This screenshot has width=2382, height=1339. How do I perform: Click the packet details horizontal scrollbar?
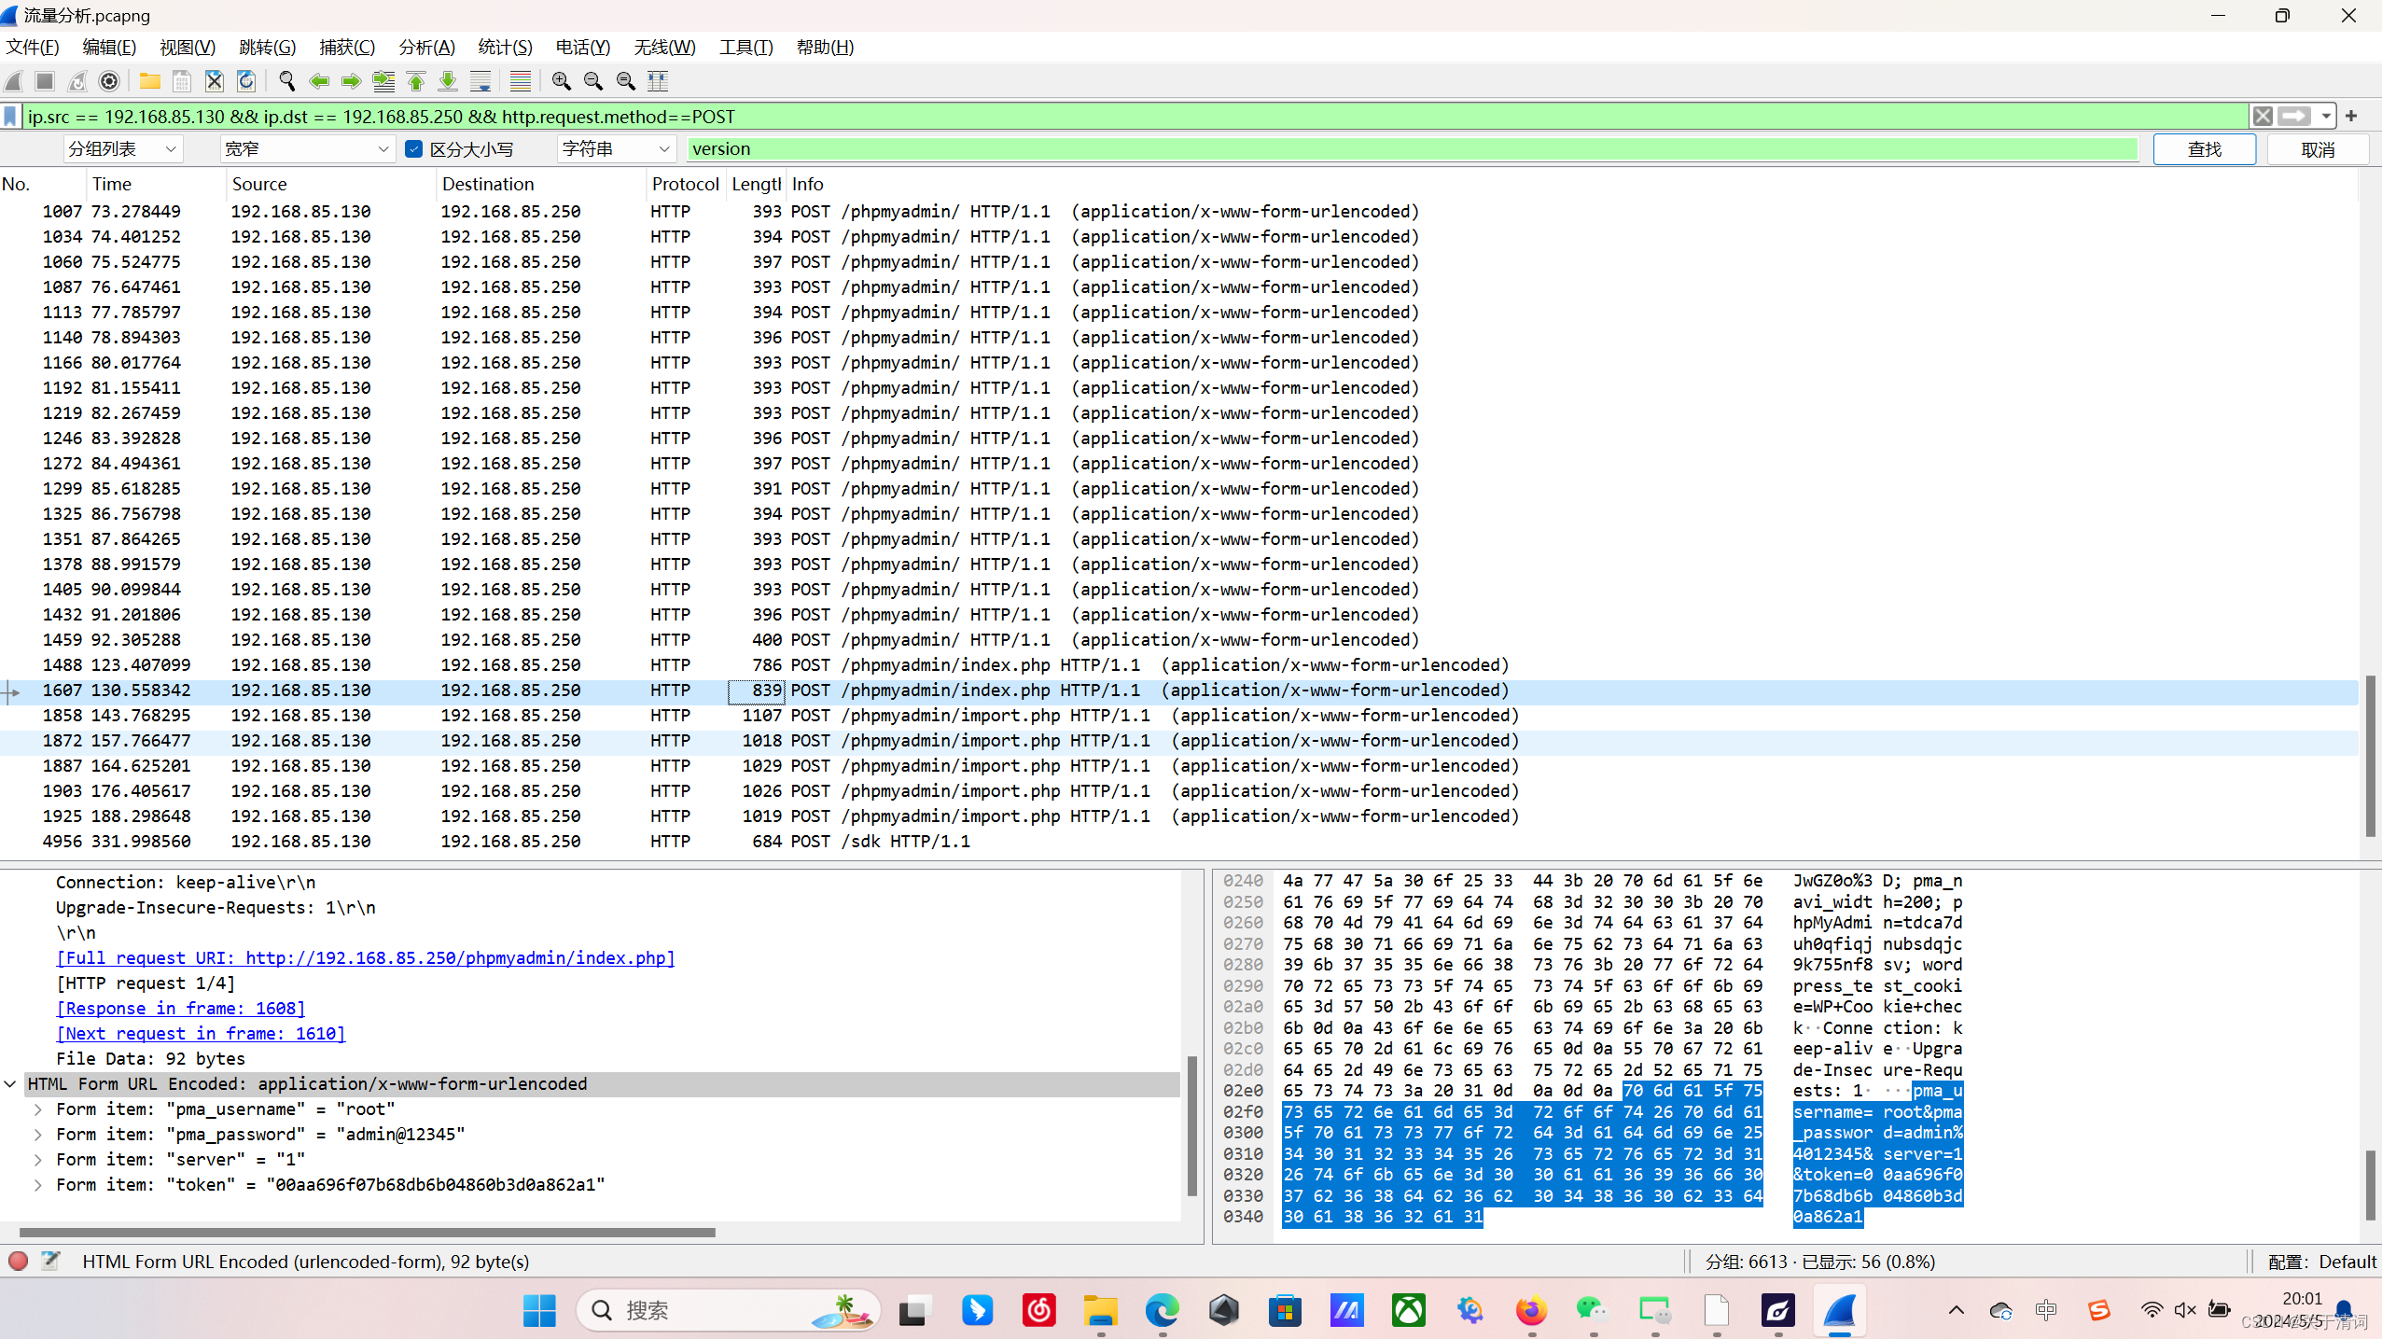(x=367, y=1233)
